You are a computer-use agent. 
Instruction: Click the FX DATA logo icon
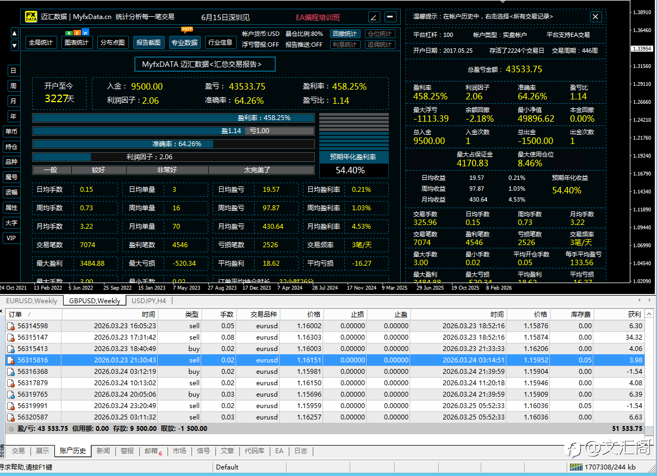[31, 17]
